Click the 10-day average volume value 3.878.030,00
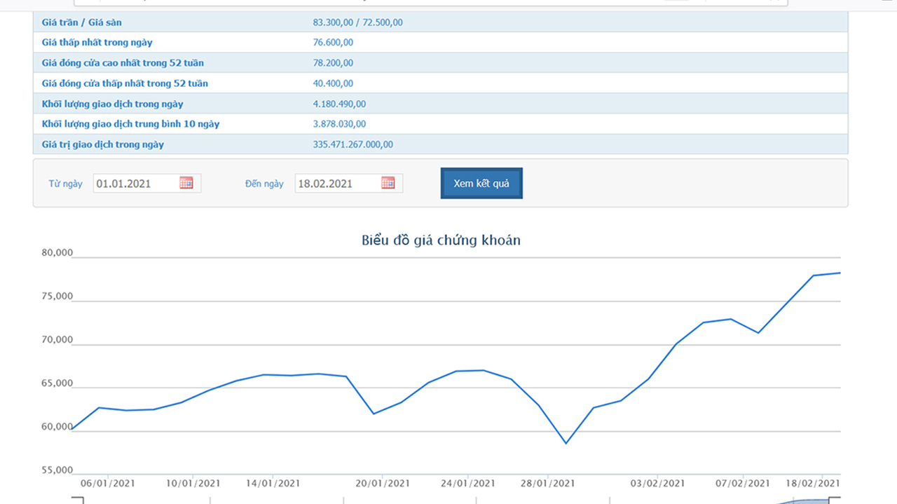Screen dimensions: 897x504 [x=339, y=124]
